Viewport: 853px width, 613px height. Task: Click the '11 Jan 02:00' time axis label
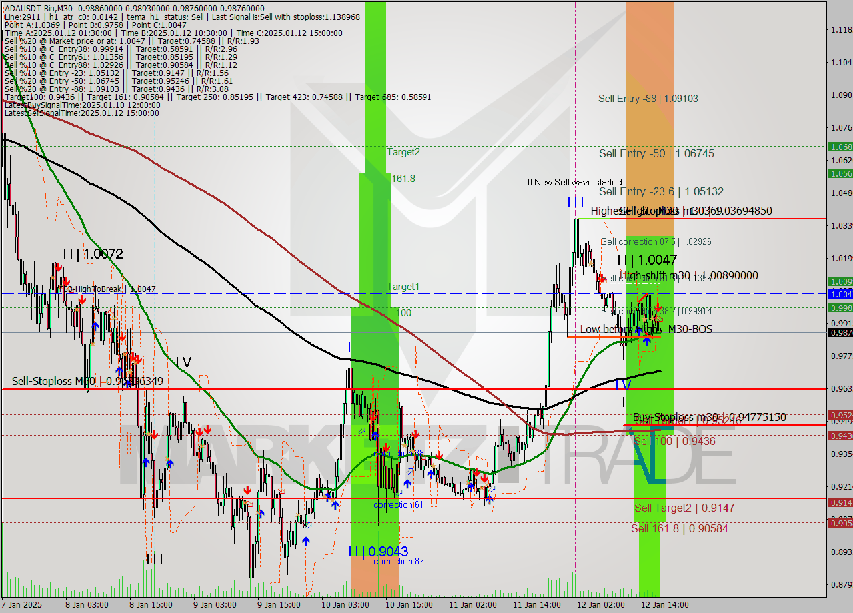[x=472, y=604]
